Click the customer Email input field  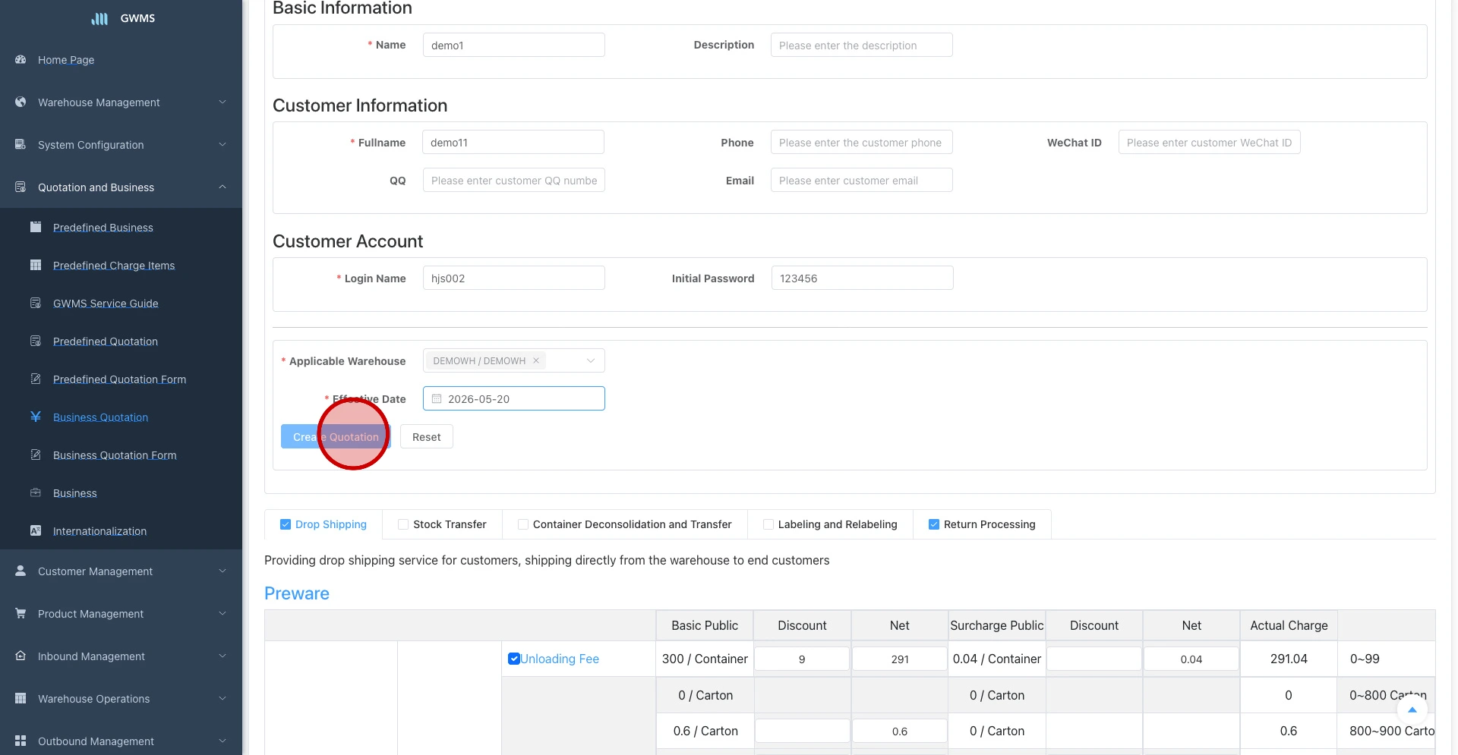(x=862, y=180)
